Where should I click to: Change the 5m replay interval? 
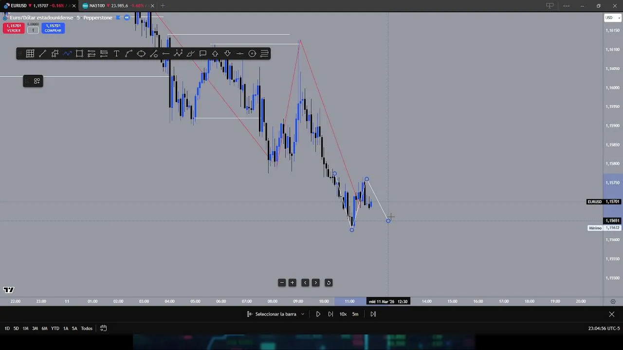tap(355, 314)
